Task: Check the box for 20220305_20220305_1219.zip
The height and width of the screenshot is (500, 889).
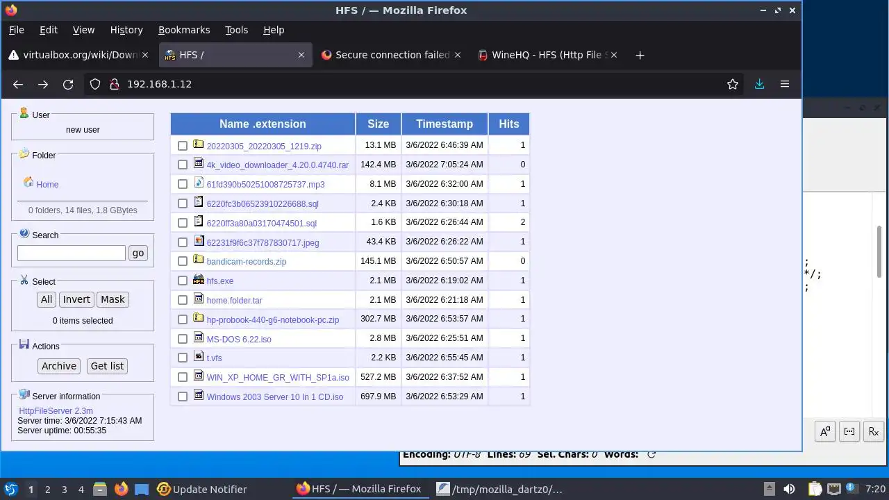Action: [x=183, y=146]
